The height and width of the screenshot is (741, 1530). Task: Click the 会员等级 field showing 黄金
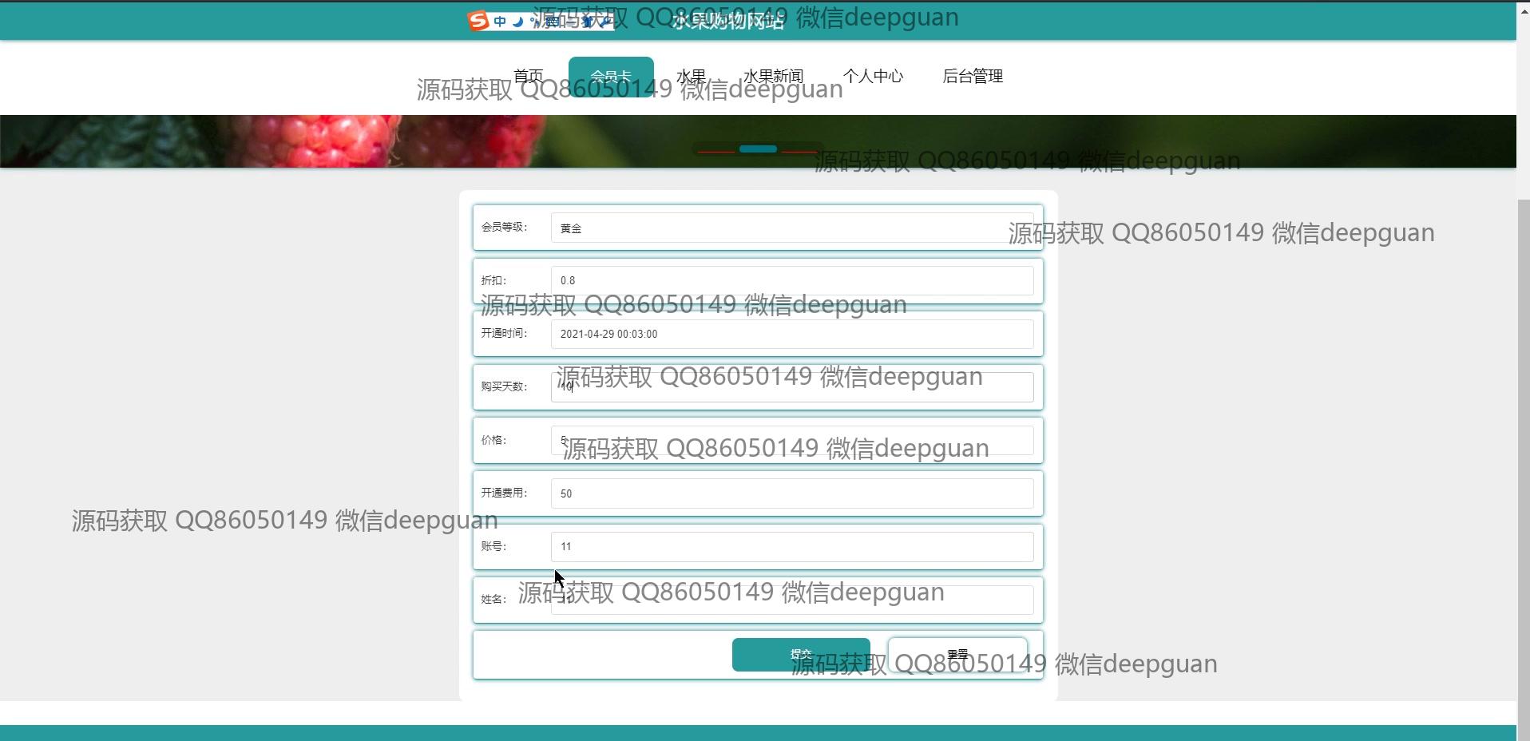click(791, 228)
